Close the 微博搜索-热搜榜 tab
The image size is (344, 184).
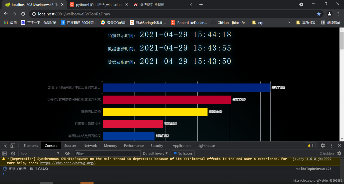coord(191,5)
